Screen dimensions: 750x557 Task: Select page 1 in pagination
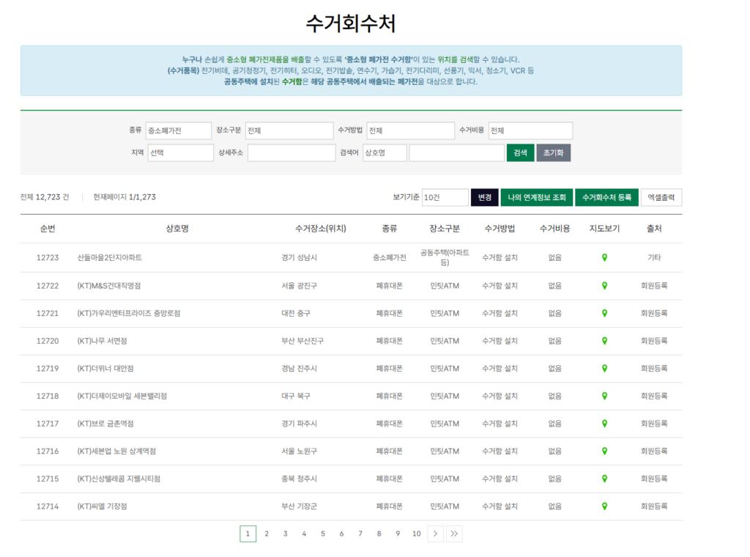pos(248,534)
